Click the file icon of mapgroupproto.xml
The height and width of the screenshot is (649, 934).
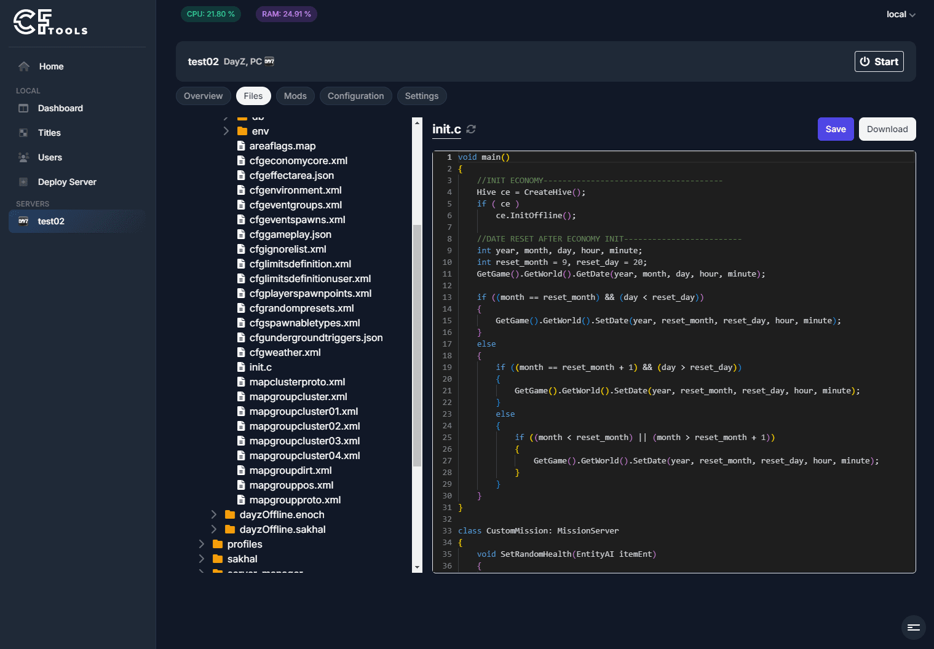click(241, 500)
